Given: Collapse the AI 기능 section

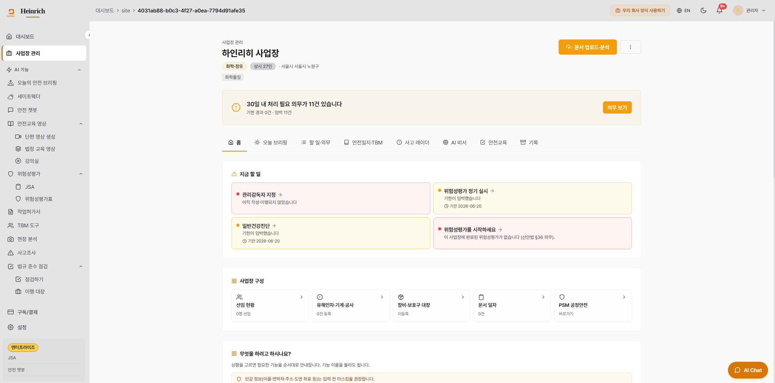Looking at the screenshot, I should pos(80,70).
